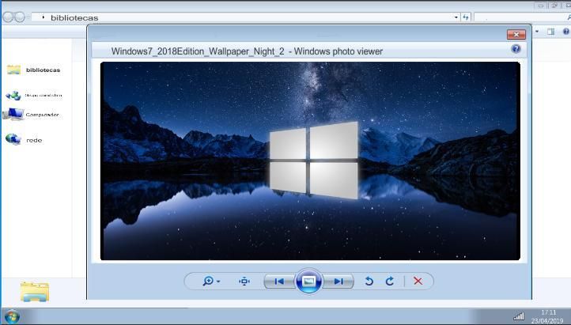Open the homegroup item in the sidebar

pyautogui.click(x=42, y=95)
